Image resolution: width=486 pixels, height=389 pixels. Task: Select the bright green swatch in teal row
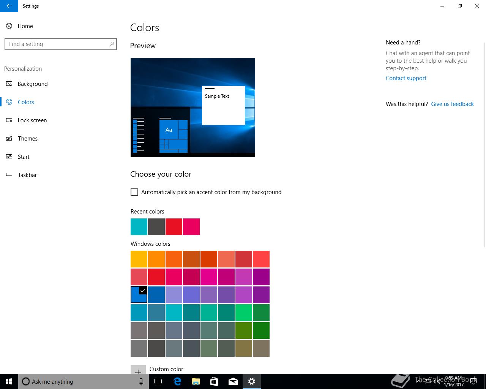pos(244,313)
